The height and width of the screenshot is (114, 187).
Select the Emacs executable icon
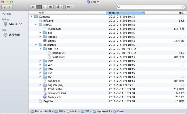click(45, 41)
